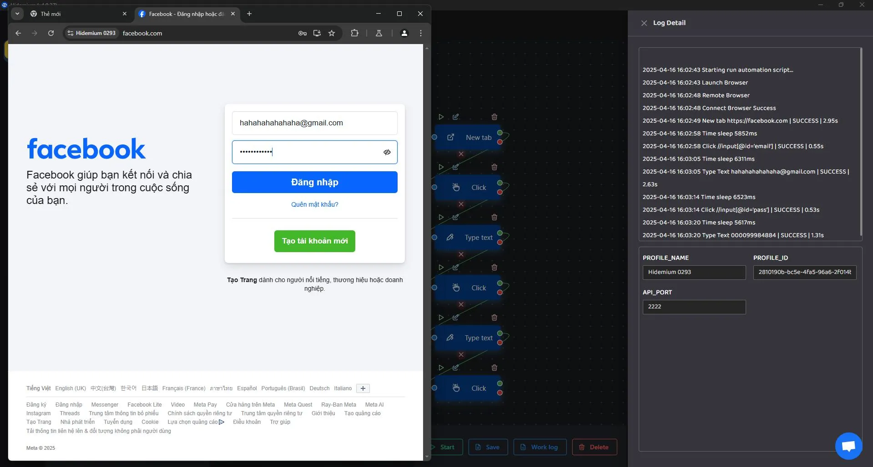This screenshot has width=873, height=467.
Task: Open the tab search chevron dropdown
Action: point(17,14)
